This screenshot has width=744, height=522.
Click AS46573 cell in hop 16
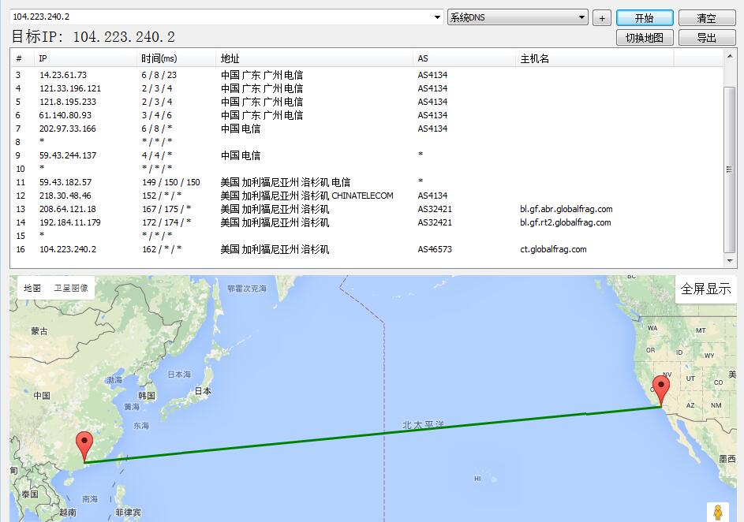(435, 249)
